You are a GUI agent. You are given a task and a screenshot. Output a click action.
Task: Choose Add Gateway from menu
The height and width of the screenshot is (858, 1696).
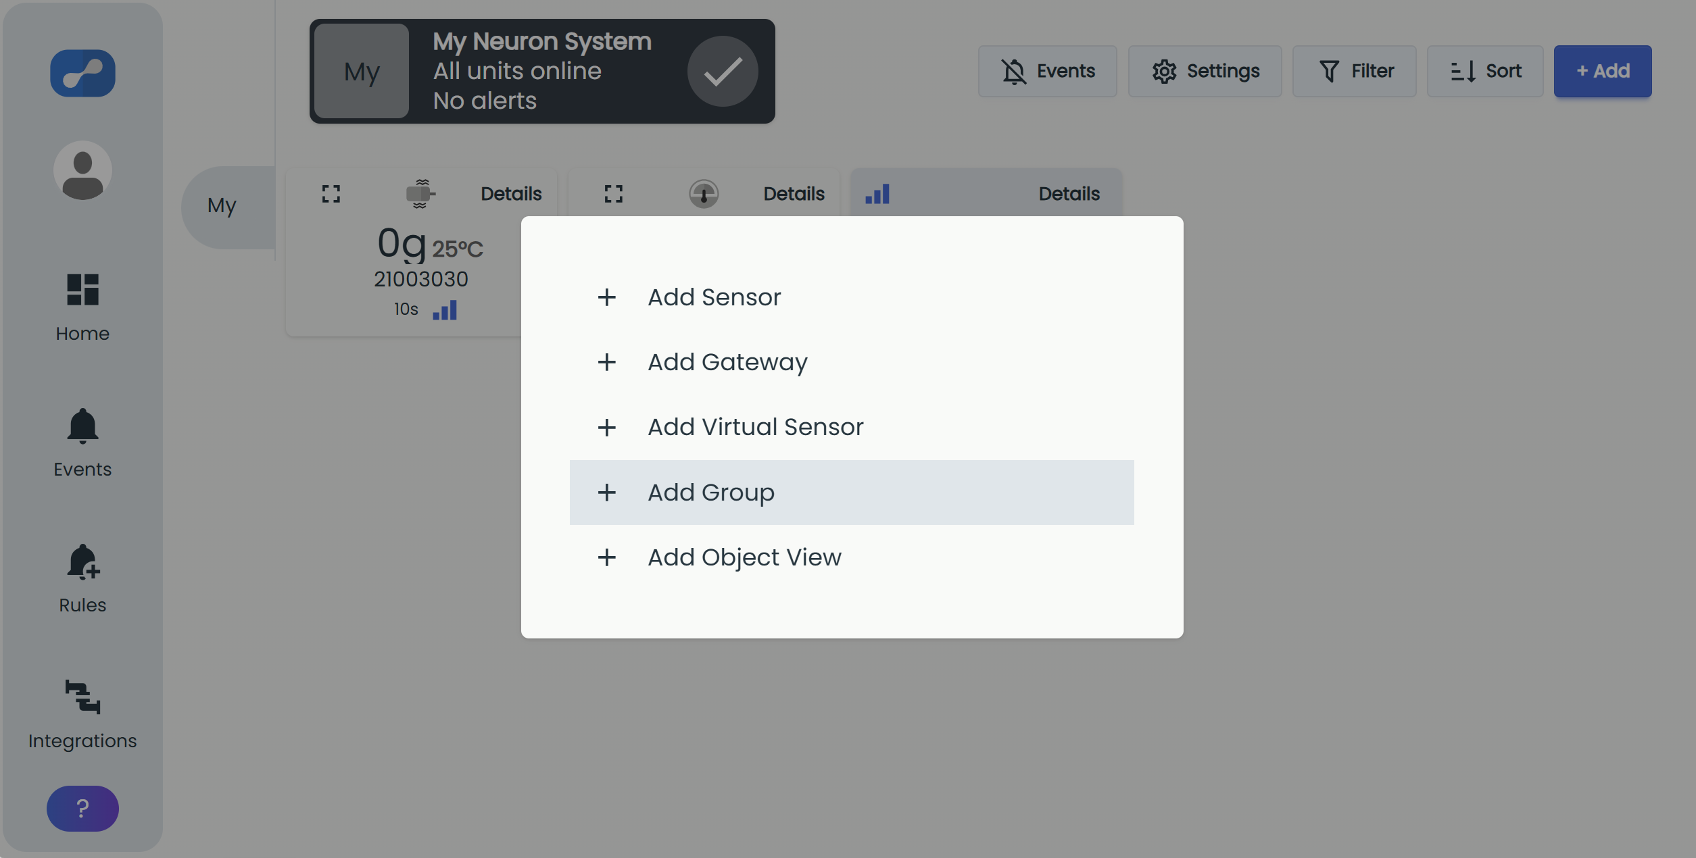852,362
